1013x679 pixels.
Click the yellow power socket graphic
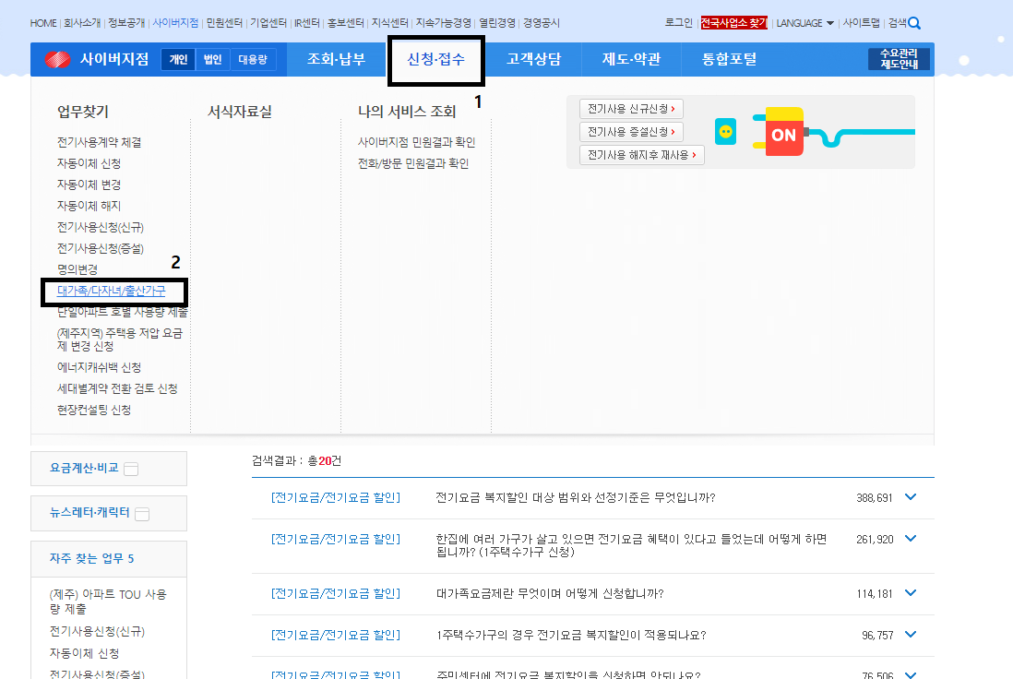(724, 132)
